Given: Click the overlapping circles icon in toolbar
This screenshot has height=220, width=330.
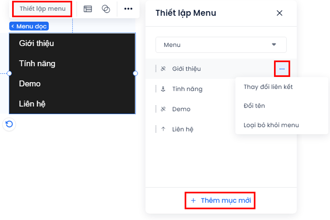Looking at the screenshot, I should (106, 9).
